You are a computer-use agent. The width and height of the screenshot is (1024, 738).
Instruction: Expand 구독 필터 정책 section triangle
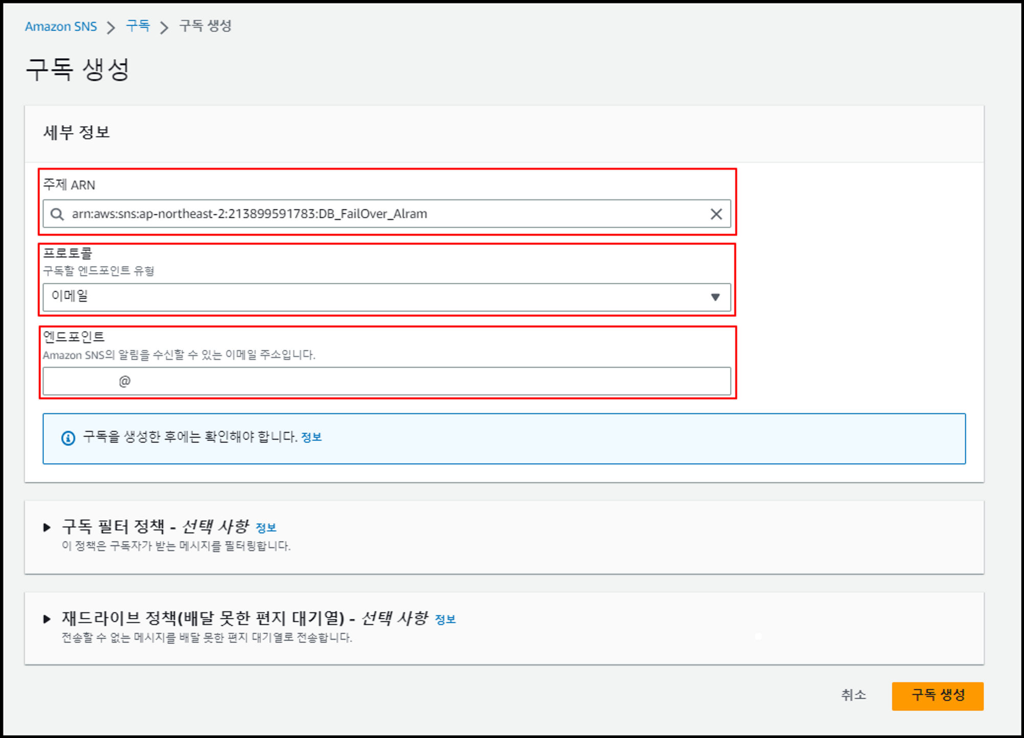[47, 527]
